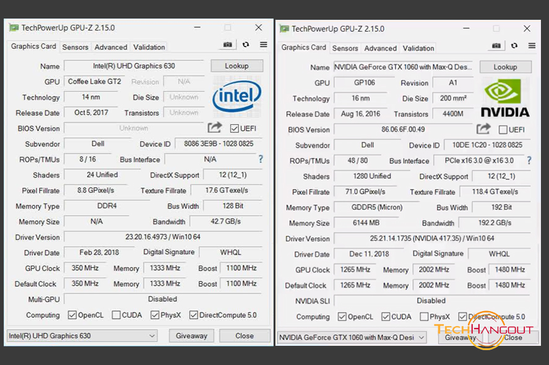This screenshot has height=365, width=549.
Task: Click the "PCIe x16 3.0 @ x16 3.0" bus interface value
Action: coord(479,161)
